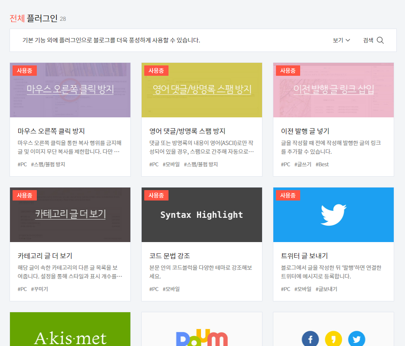
Task: Click #모바일 tag on 영어 댓글/방명록 스팸 방지
Action: coord(171,165)
